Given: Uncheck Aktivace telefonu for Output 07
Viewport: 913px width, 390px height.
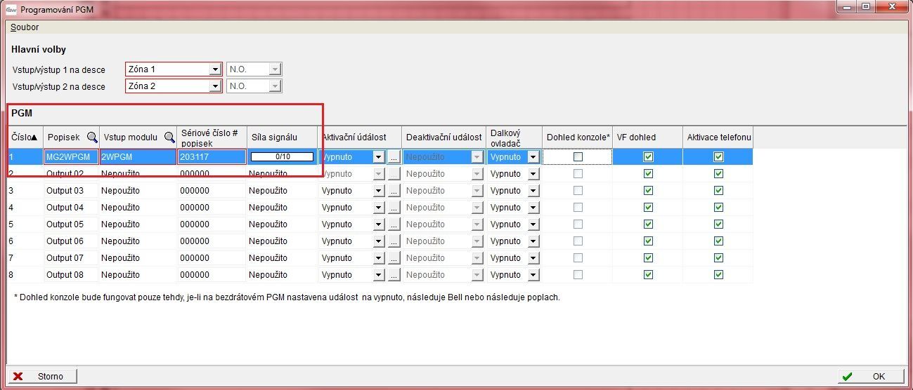Looking at the screenshot, I should (718, 258).
